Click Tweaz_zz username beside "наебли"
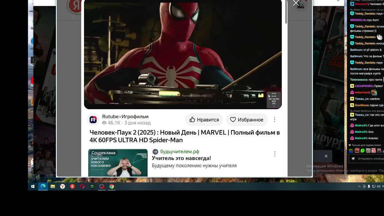This screenshot has width=384, height=216. pyautogui.click(x=361, y=99)
